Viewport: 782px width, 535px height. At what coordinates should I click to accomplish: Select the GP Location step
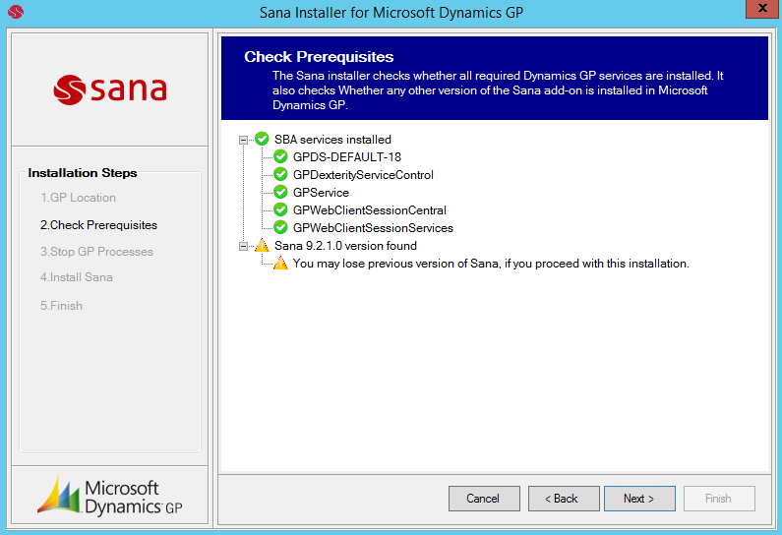79,198
